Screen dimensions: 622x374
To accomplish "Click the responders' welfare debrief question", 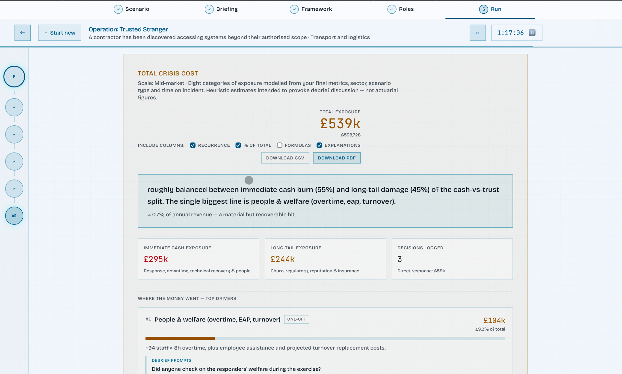I will coord(236,369).
